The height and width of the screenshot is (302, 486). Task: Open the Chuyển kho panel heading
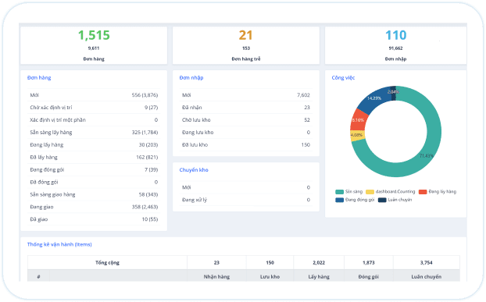194,170
